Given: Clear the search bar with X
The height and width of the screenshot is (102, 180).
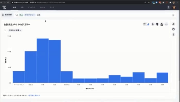Looking at the screenshot, I should coord(173,15).
